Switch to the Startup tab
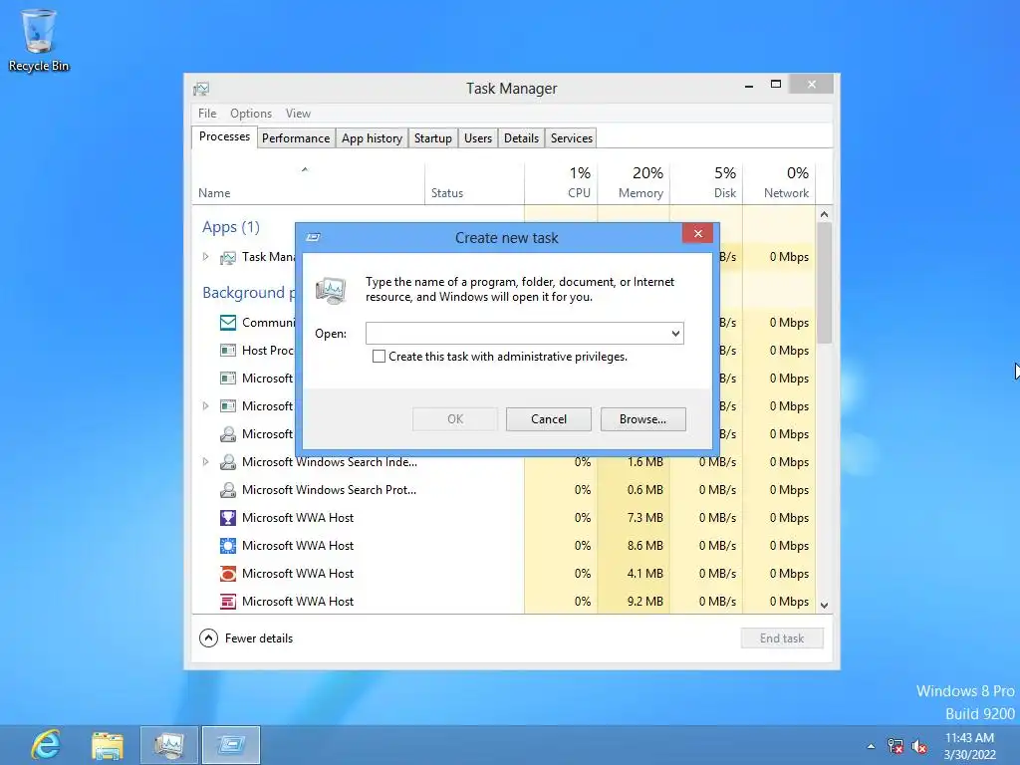1020x765 pixels. (432, 137)
